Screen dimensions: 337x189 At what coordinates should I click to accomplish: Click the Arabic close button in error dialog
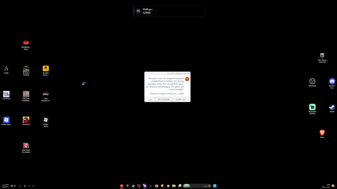pyautogui.click(x=150, y=99)
